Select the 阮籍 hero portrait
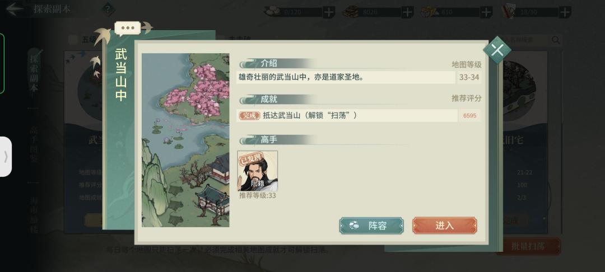Image resolution: width=605 pixels, height=272 pixels. click(257, 171)
